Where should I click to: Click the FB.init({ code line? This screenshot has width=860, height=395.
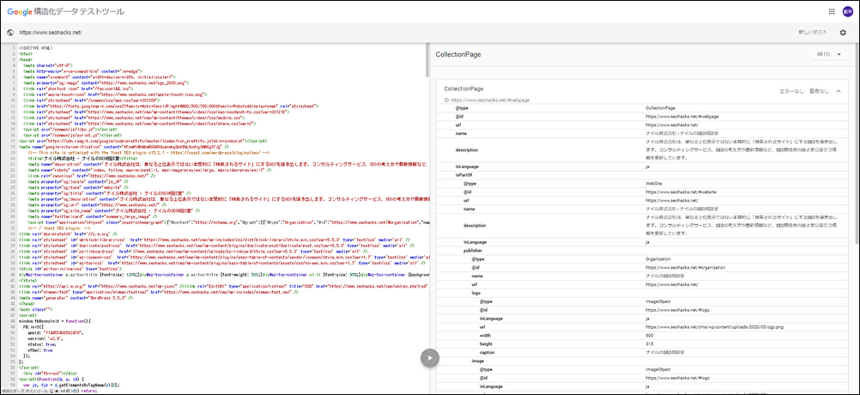pyautogui.click(x=33, y=329)
